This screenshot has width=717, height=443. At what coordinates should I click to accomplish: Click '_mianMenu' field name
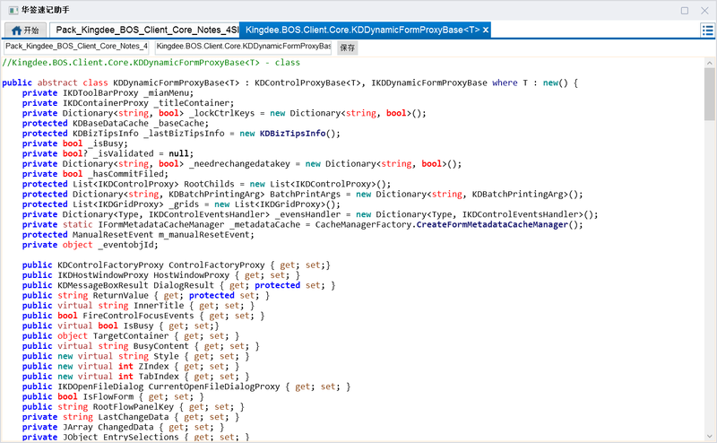point(168,93)
